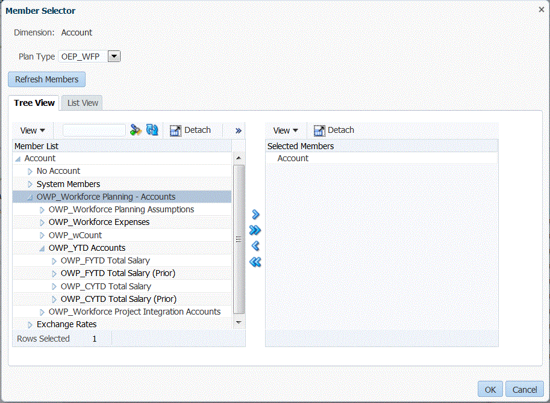Select the System Members row
The width and height of the screenshot is (550, 403).
(122, 184)
